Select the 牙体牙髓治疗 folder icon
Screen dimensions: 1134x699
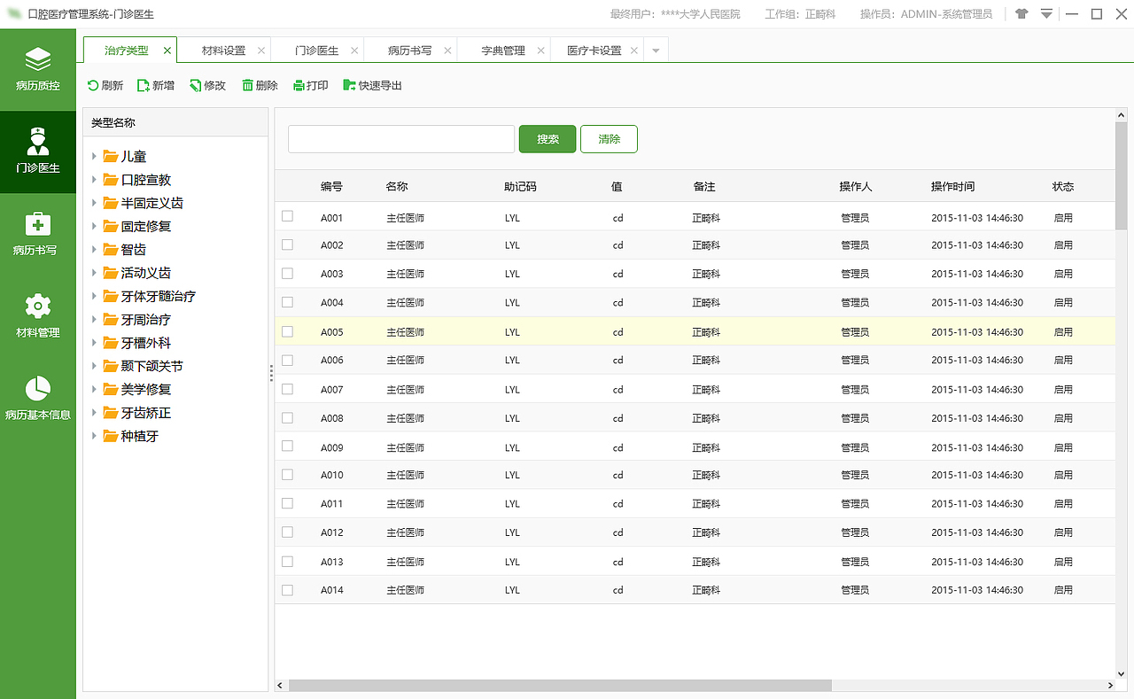pyautogui.click(x=111, y=296)
